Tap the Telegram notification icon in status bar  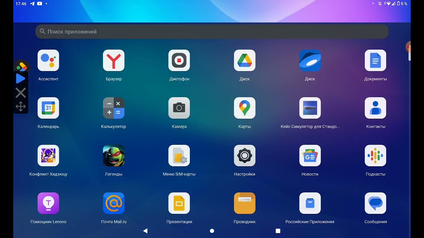32,4
